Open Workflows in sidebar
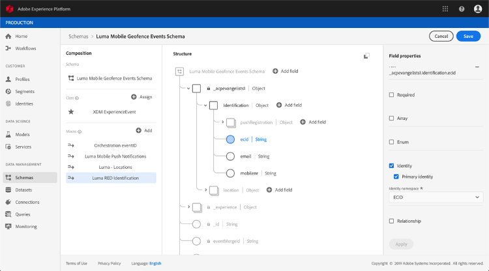489x271 pixels. (25, 48)
